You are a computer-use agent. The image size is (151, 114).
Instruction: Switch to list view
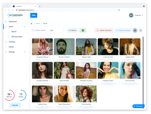(x=141, y=30)
